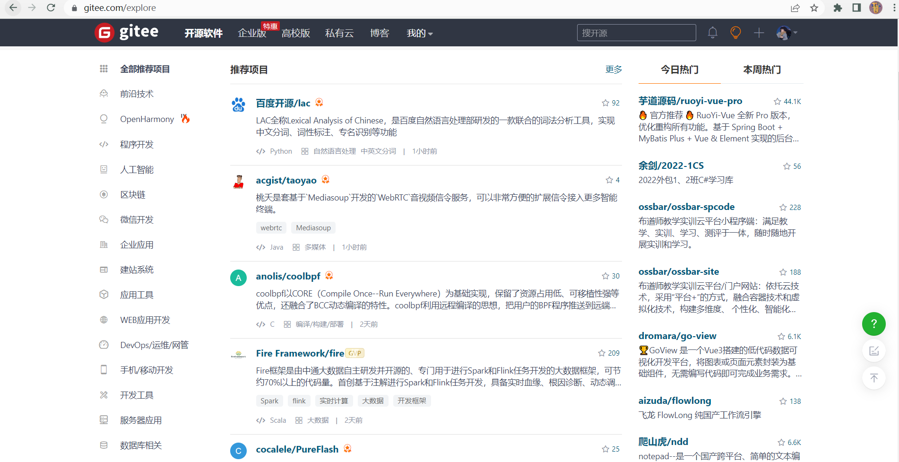
Task: Select 人工智能 category
Action: coord(137,169)
